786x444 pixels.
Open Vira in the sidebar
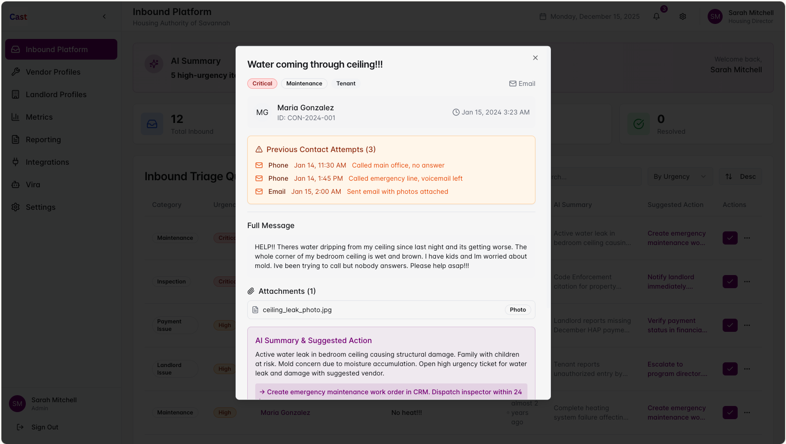[61, 184]
